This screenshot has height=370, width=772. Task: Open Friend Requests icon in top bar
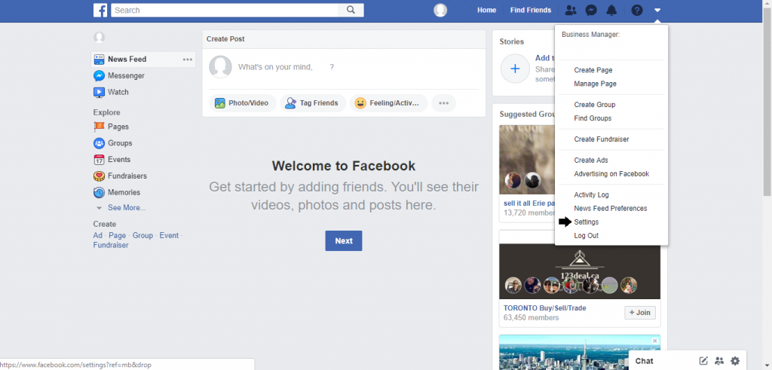(571, 10)
